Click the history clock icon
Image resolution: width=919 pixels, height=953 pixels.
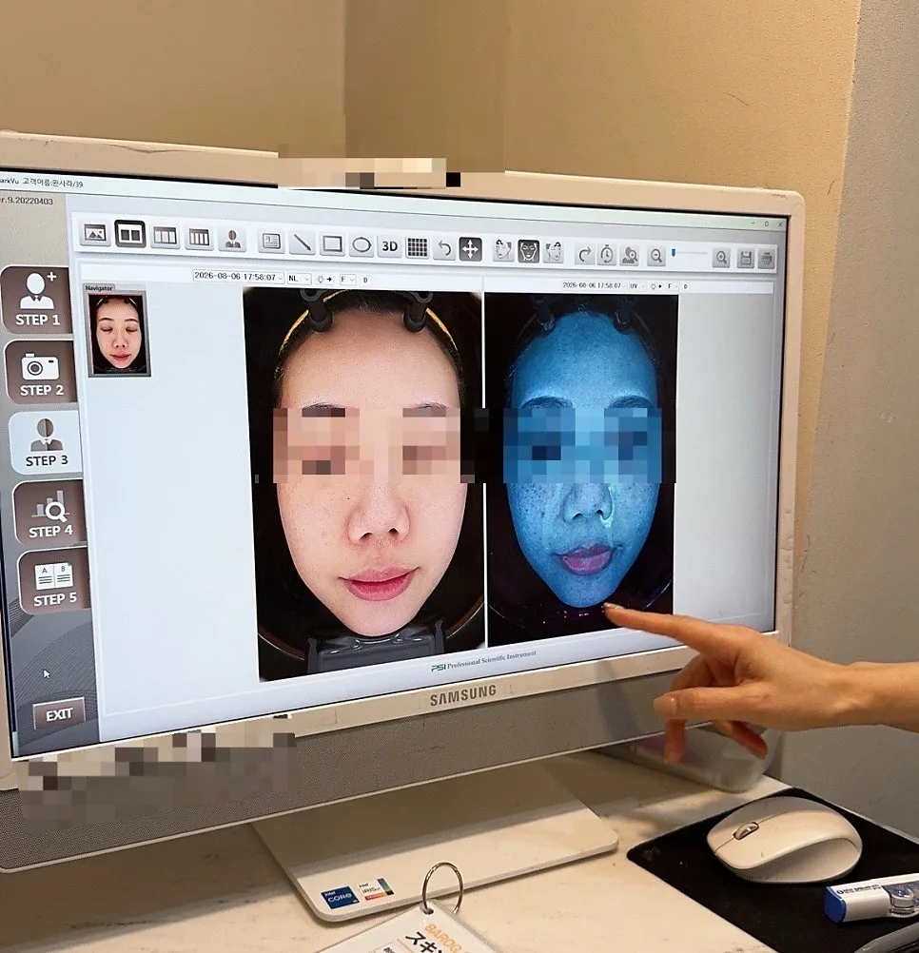tap(607, 254)
